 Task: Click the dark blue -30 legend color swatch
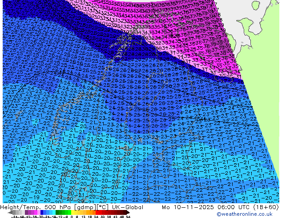[x=42, y=212]
